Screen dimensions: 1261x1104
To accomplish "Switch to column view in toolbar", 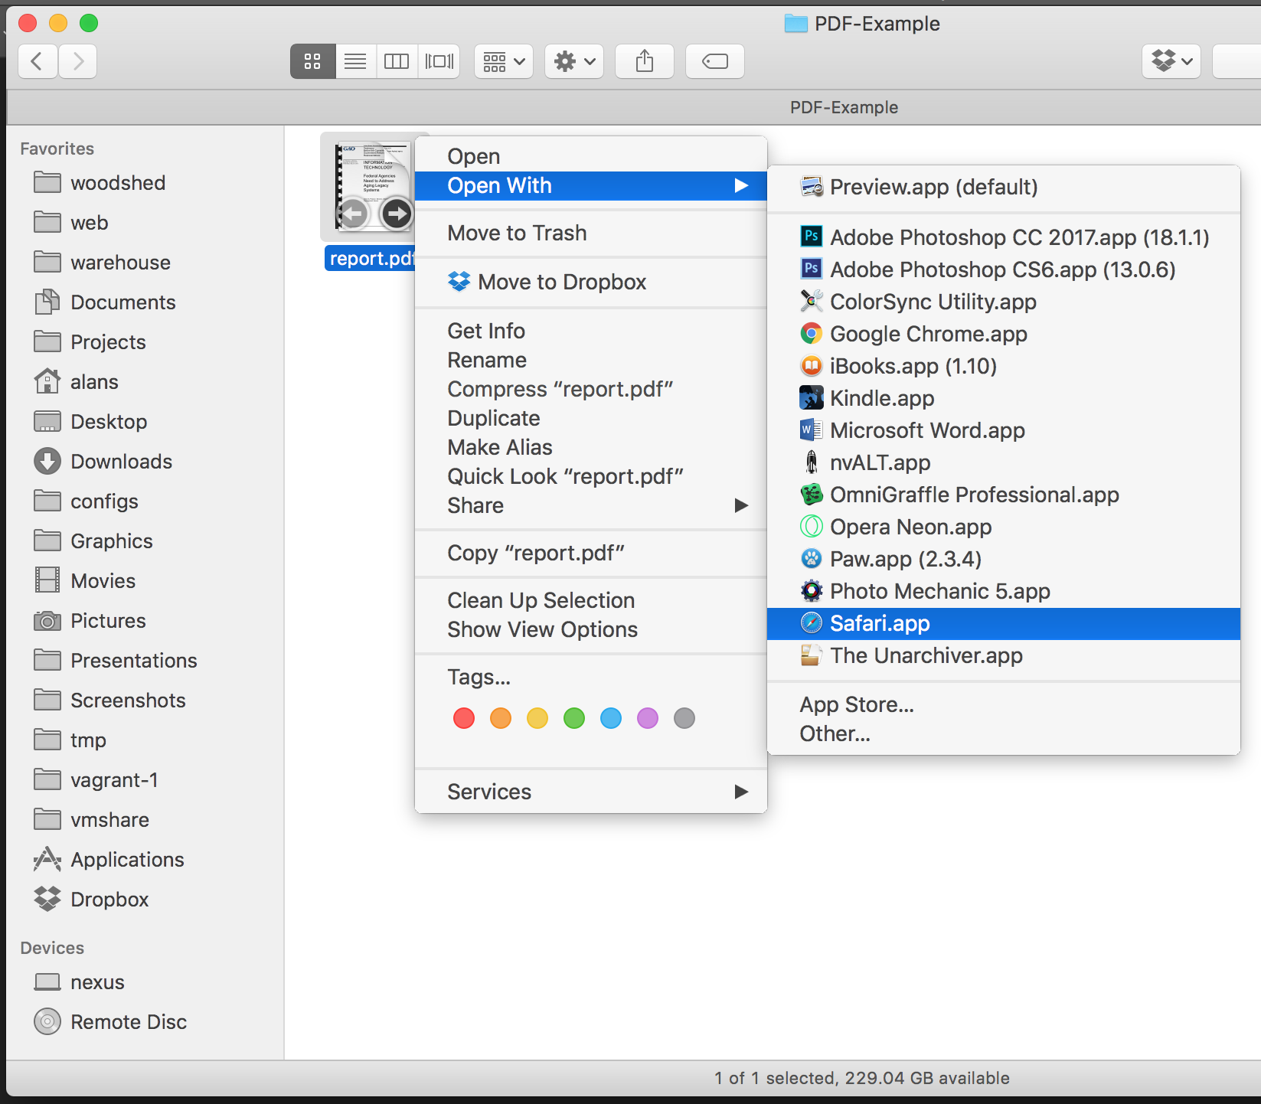I will click(397, 61).
